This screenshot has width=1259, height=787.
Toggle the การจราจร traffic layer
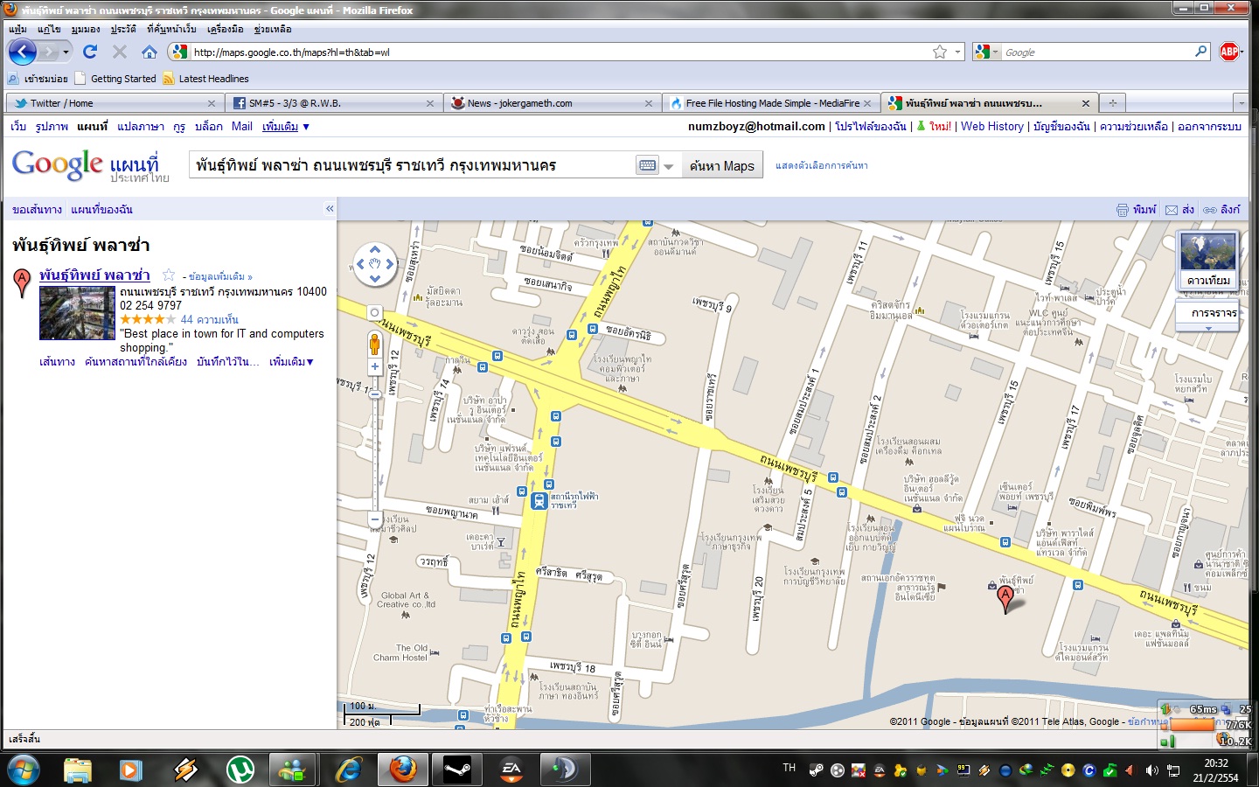click(x=1208, y=312)
